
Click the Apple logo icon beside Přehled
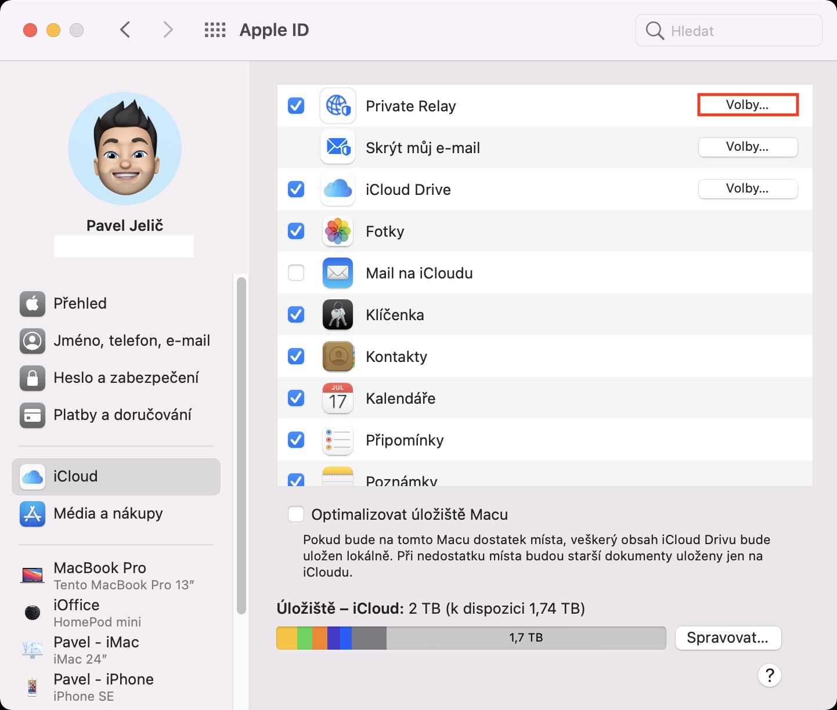[33, 303]
